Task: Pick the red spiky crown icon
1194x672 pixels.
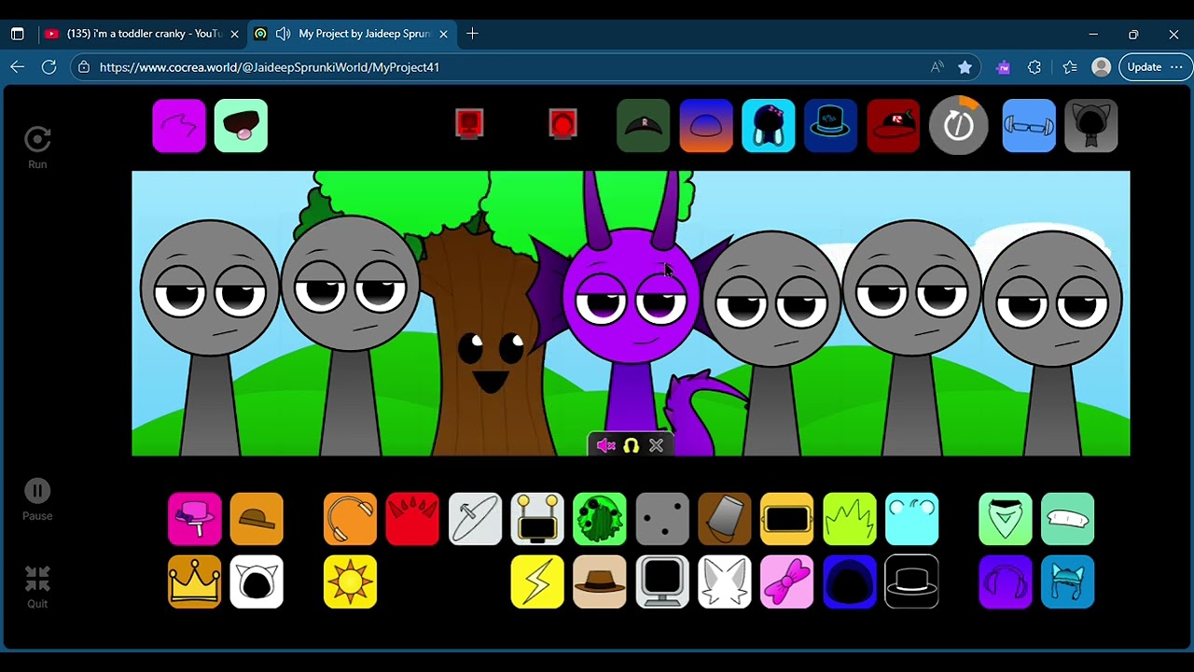Action: tap(412, 519)
